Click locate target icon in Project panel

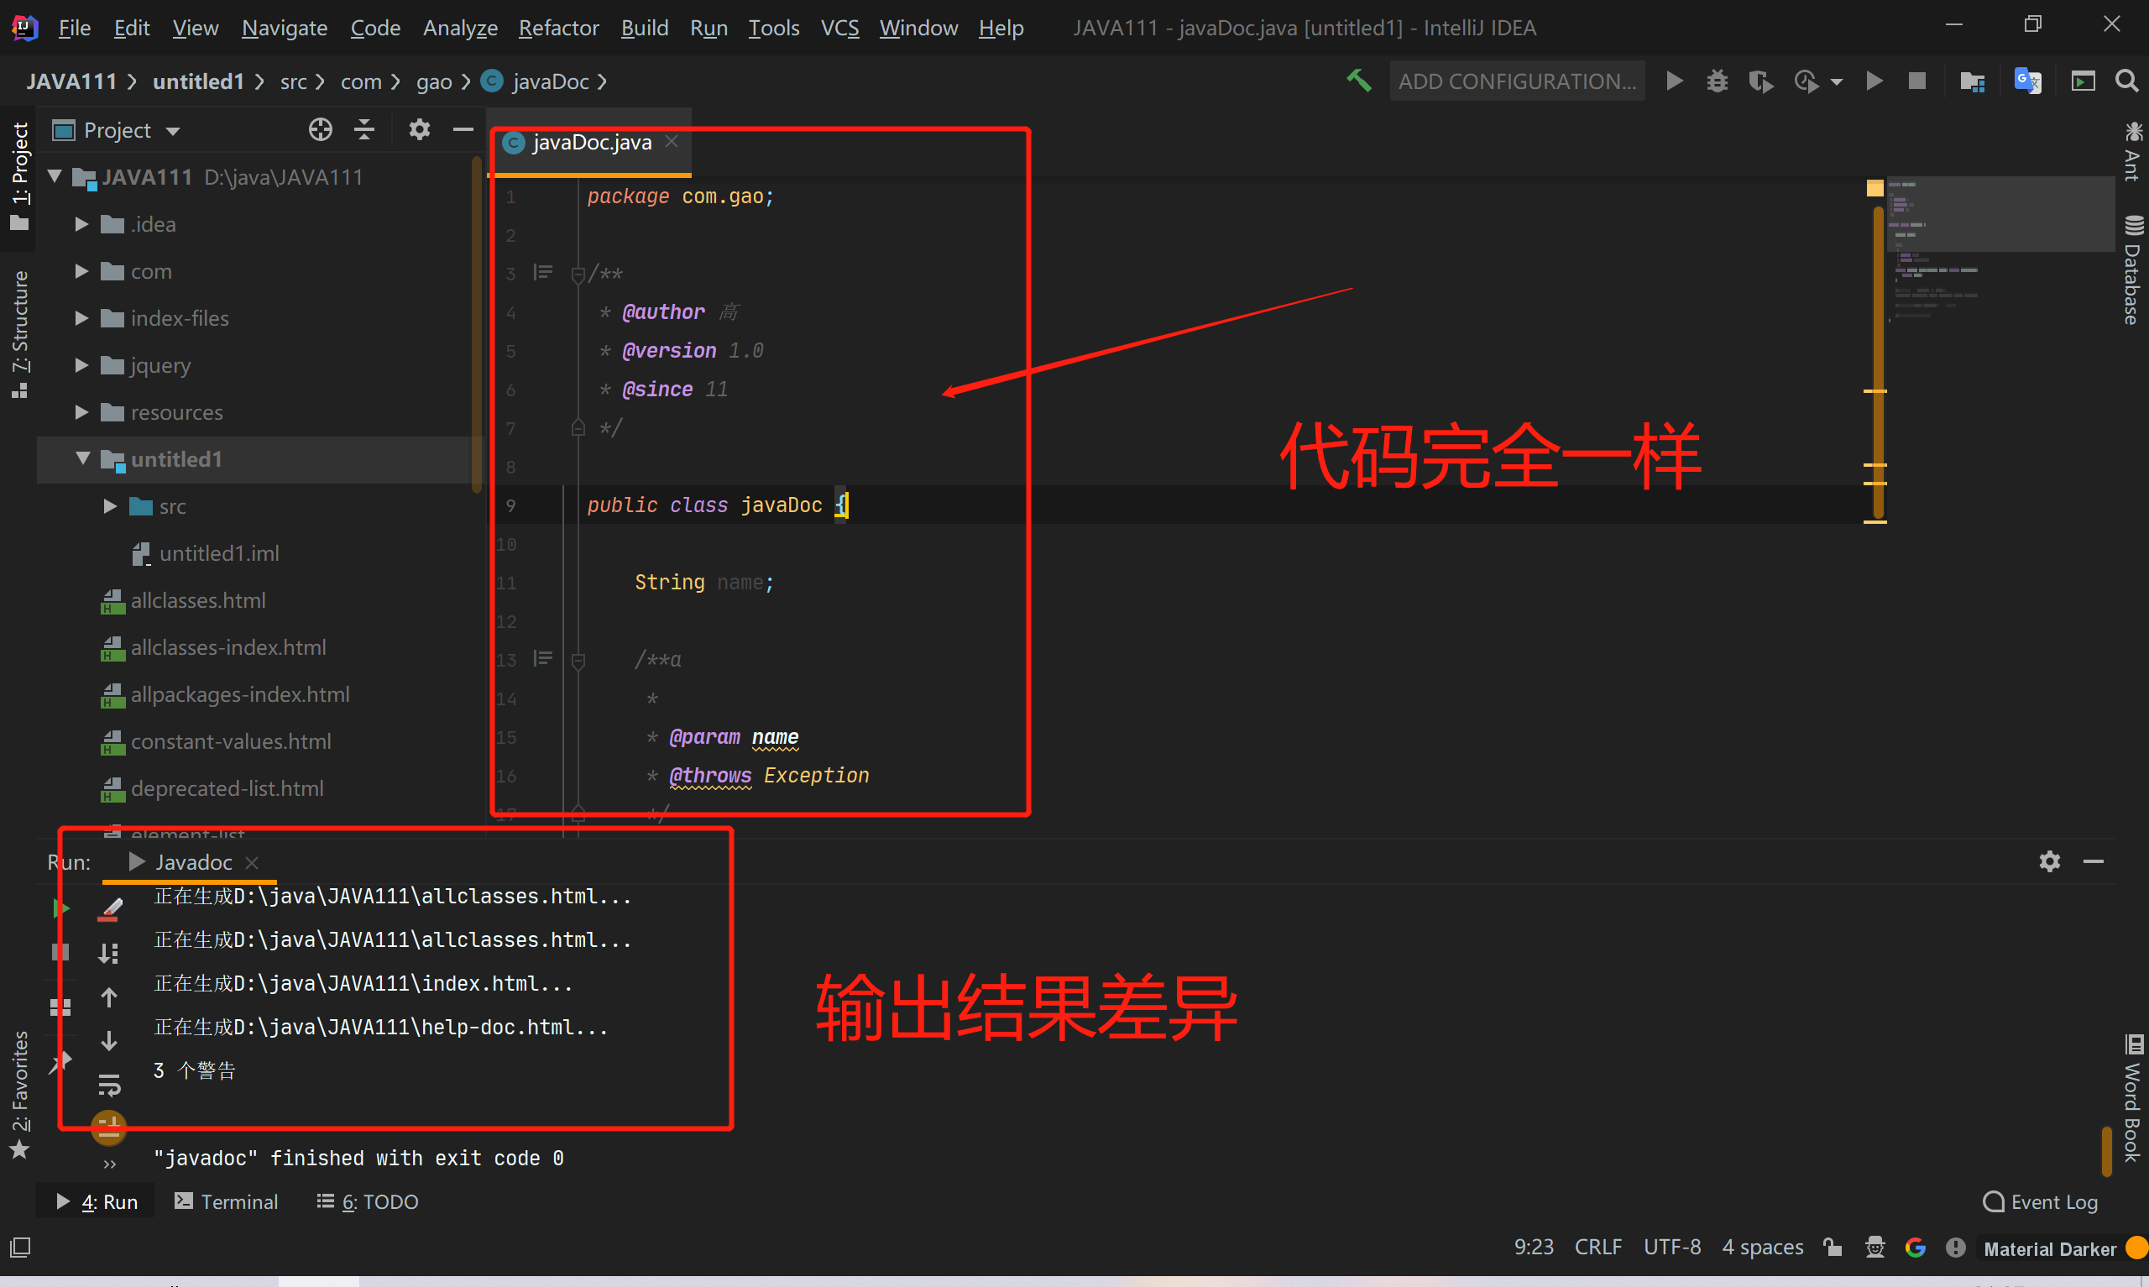[x=320, y=130]
